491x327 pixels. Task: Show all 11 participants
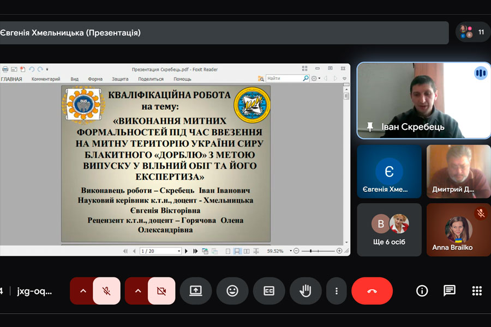472,32
